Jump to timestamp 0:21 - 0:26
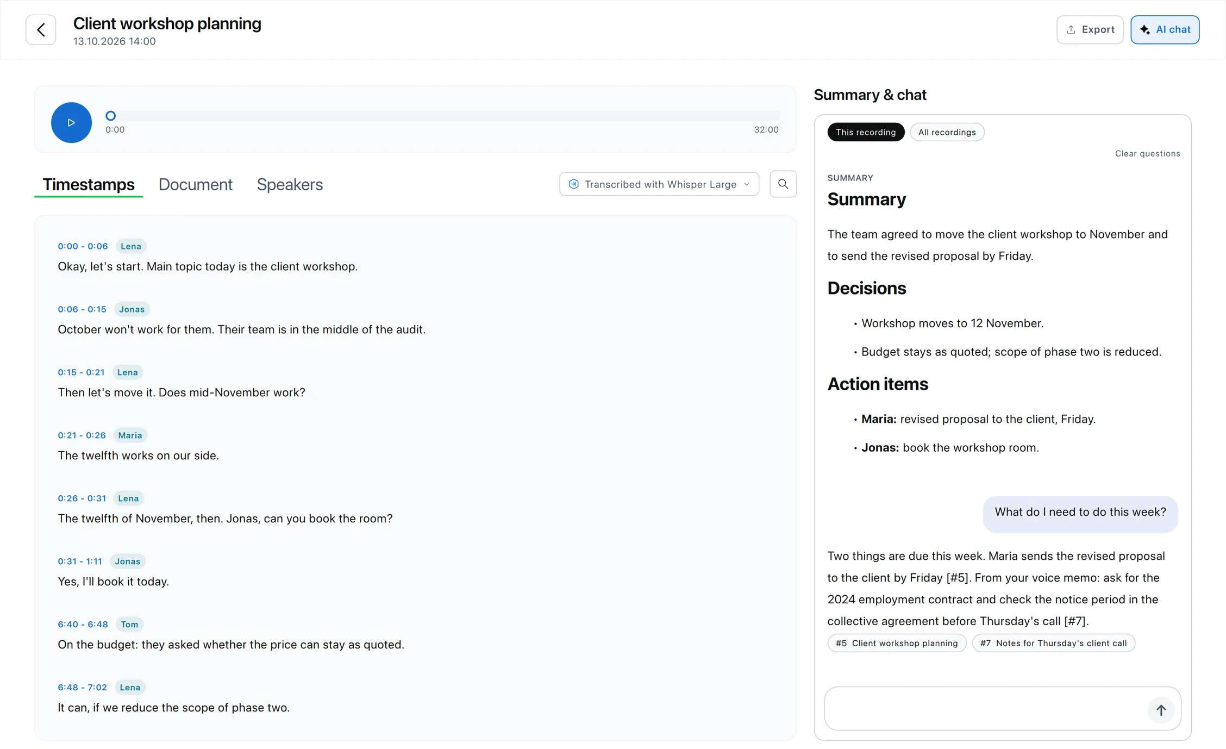1226x749 pixels. click(82, 435)
